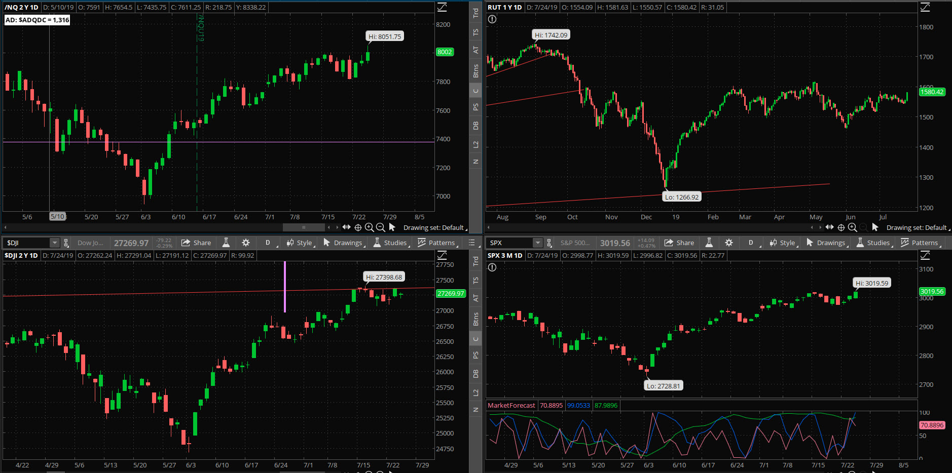Toggle C side tab beside $DJI chart
The image size is (952, 473).
475,339
